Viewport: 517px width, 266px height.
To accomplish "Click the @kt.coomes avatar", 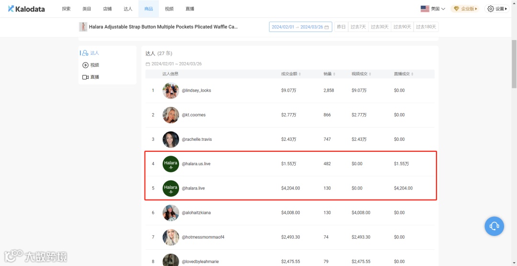I will click(x=171, y=115).
